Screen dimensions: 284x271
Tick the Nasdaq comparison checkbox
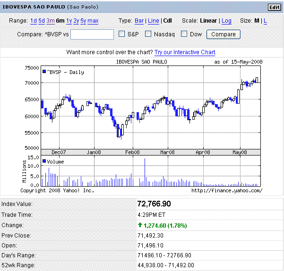pyautogui.click(x=148, y=34)
